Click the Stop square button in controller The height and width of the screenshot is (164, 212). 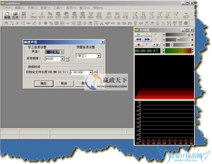tap(156, 35)
